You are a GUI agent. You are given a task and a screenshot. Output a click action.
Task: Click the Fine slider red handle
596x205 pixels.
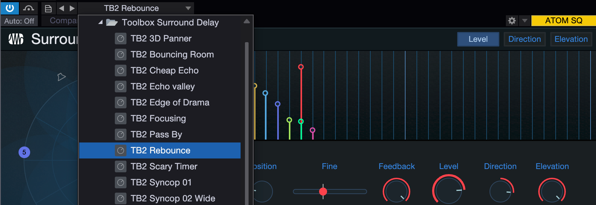tap(323, 192)
